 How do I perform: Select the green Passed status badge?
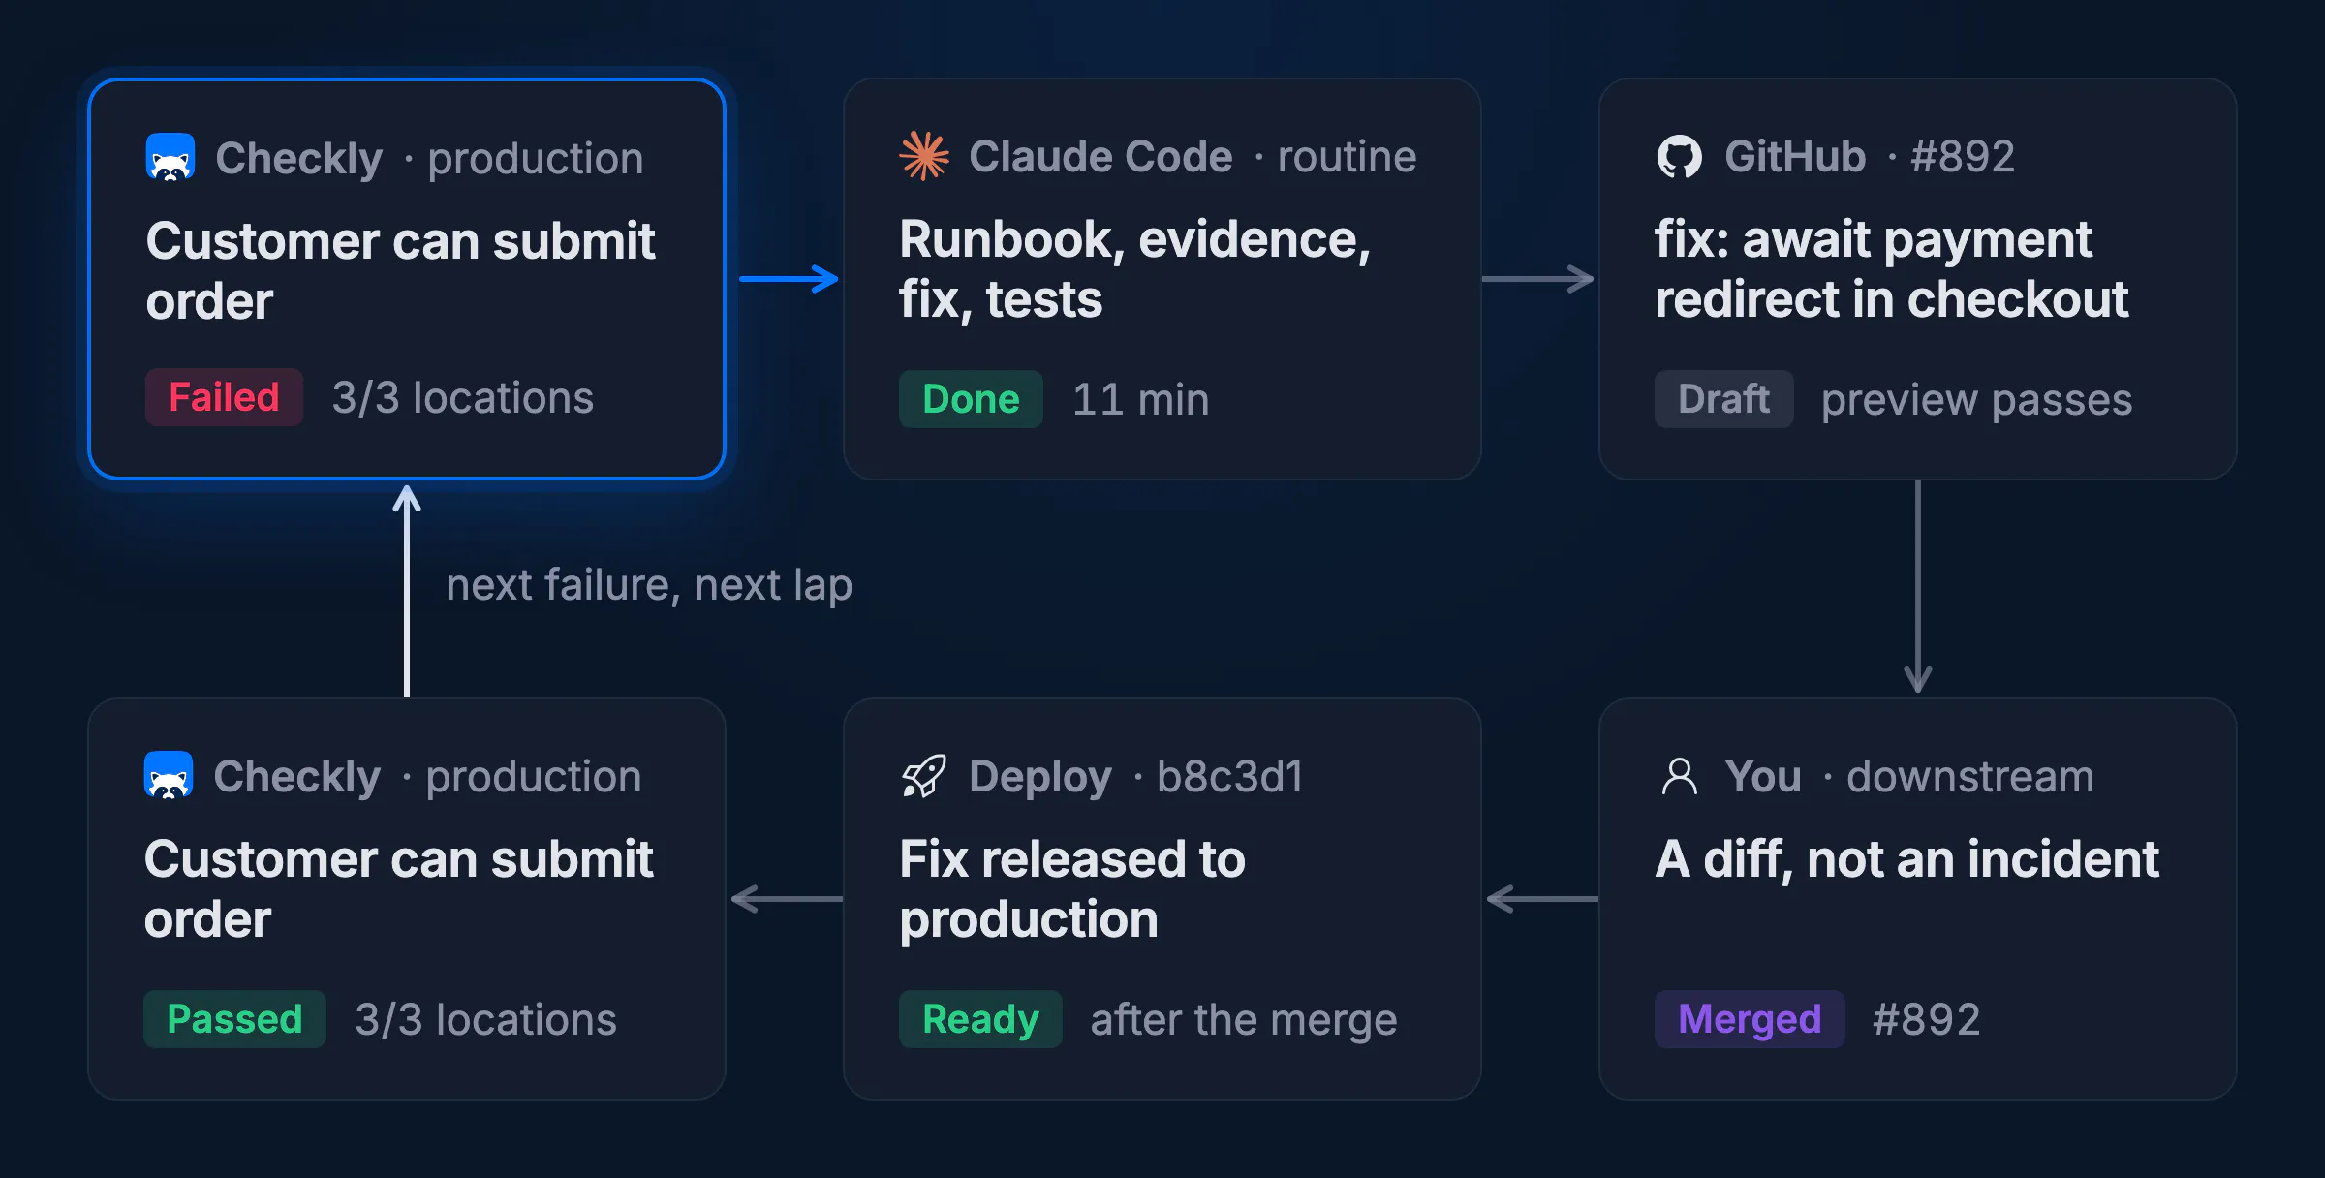(234, 1019)
